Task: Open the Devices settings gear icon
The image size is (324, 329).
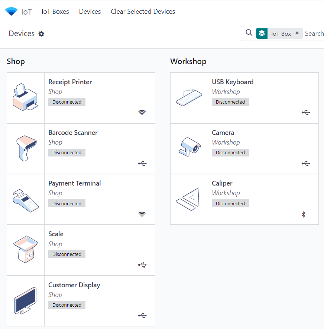Action: point(42,34)
